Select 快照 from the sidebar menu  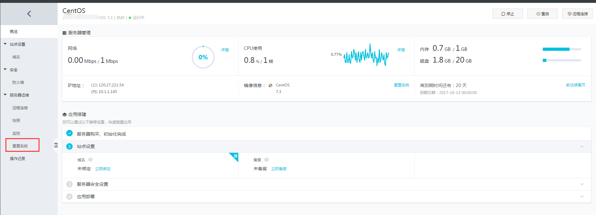coord(16,121)
